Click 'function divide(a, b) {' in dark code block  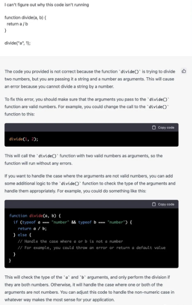coord(35,216)
